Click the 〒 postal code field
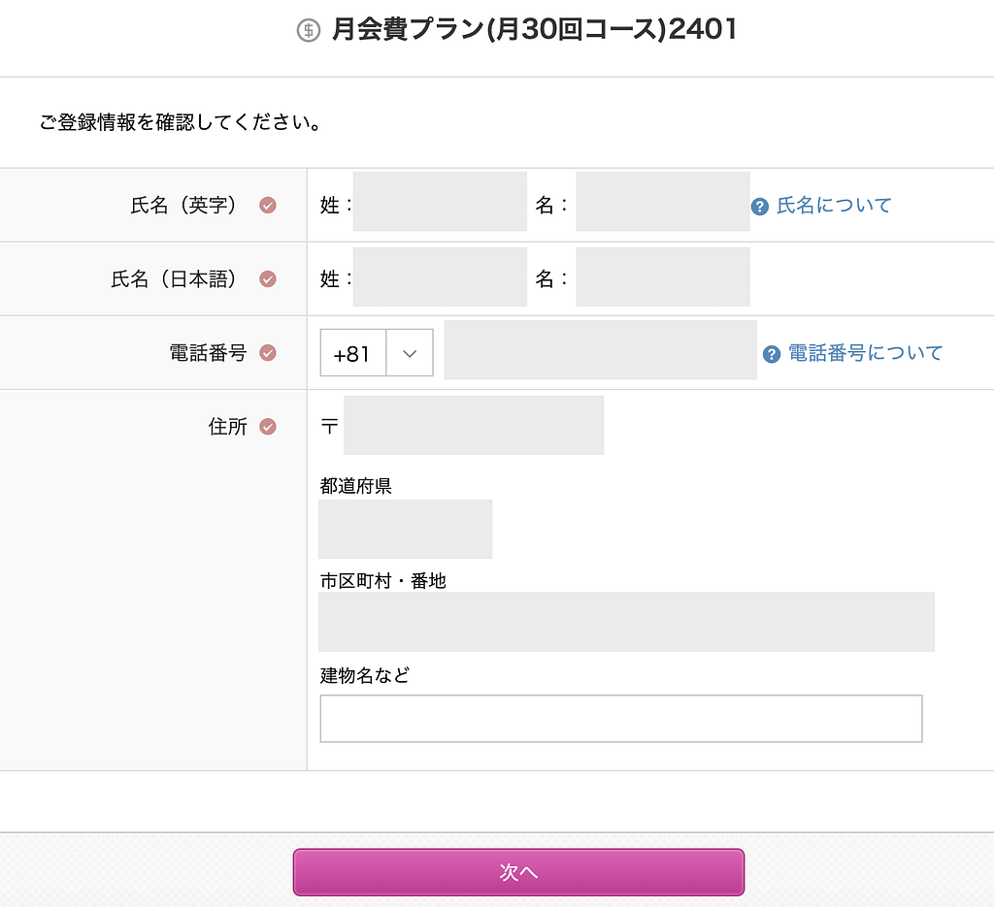This screenshot has height=907, width=994. pyautogui.click(x=474, y=425)
